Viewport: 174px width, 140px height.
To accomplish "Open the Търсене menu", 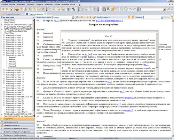I will (12, 5).
